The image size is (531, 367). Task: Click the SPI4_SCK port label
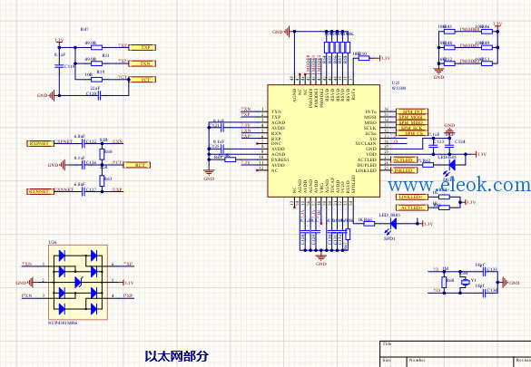coord(412,128)
